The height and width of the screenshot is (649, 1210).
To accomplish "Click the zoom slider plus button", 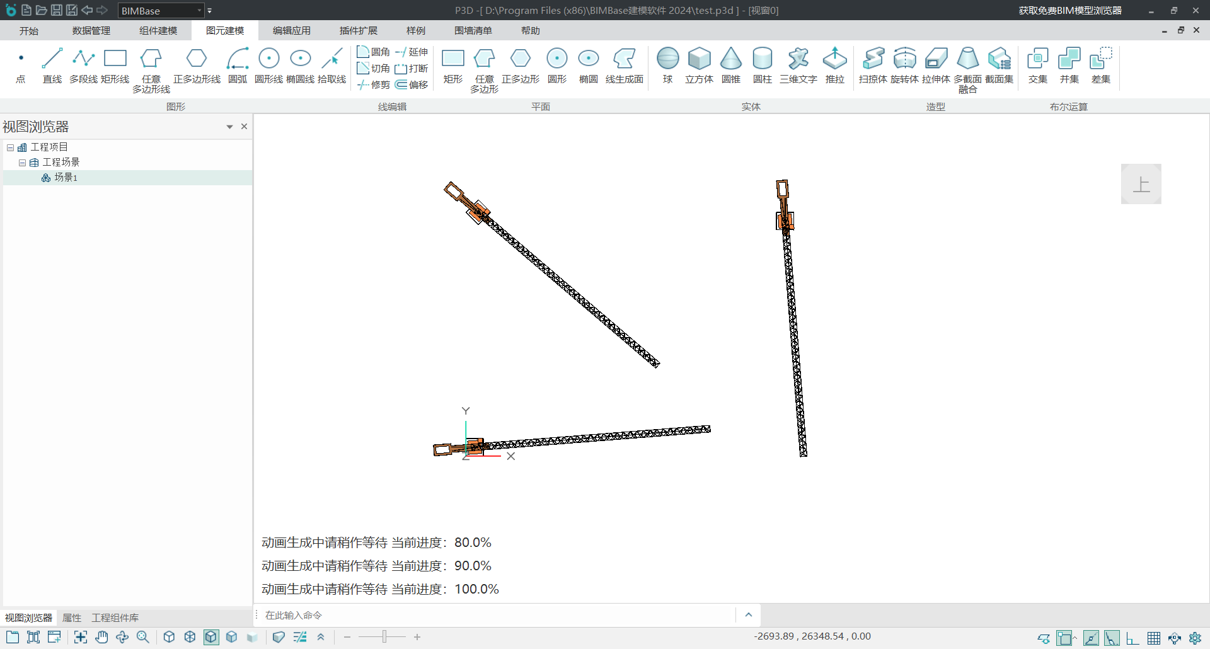I will click(x=417, y=637).
